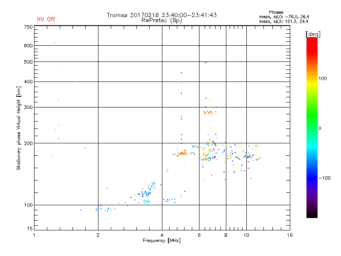Click the orange point cluster near 285 km

click(210, 112)
